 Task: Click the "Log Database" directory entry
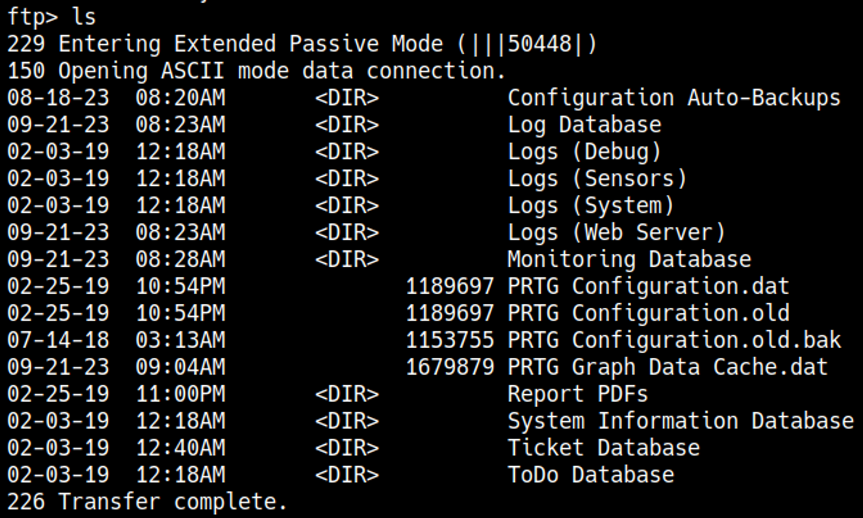point(584,125)
